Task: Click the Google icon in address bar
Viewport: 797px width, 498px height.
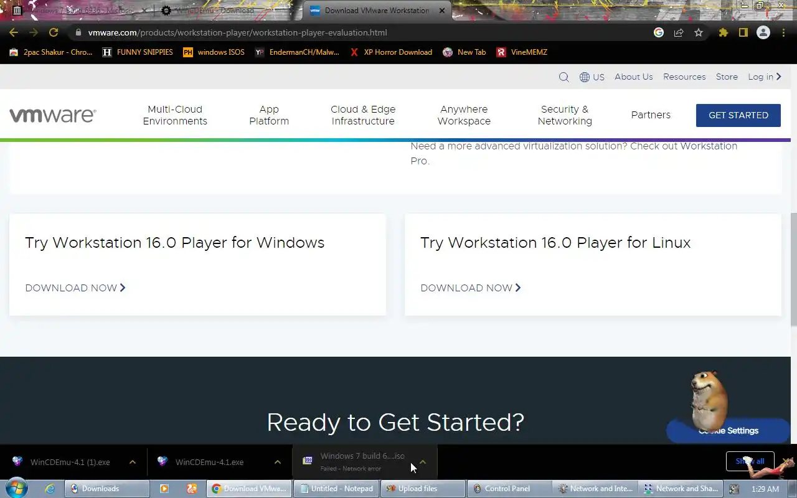Action: click(659, 32)
